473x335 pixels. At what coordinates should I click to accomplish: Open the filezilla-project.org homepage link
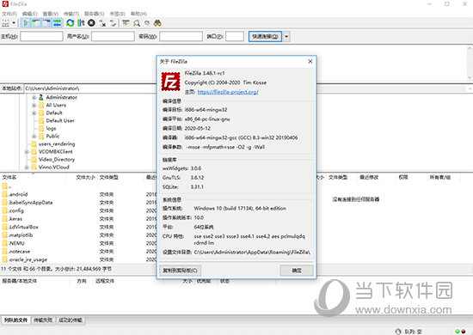[228, 92]
